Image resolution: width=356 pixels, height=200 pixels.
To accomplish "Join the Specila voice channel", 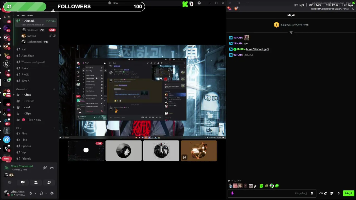I will coord(36,146).
